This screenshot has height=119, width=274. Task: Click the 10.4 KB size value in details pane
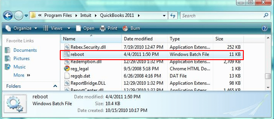113,104
